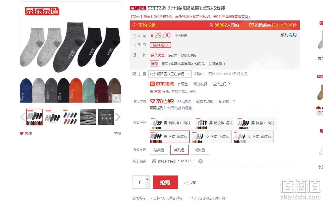This screenshot has height=202, width=323.
Task: Open the delivery address 北京朝阳区八里庄街道 dropdown
Action: pyautogui.click(x=170, y=74)
